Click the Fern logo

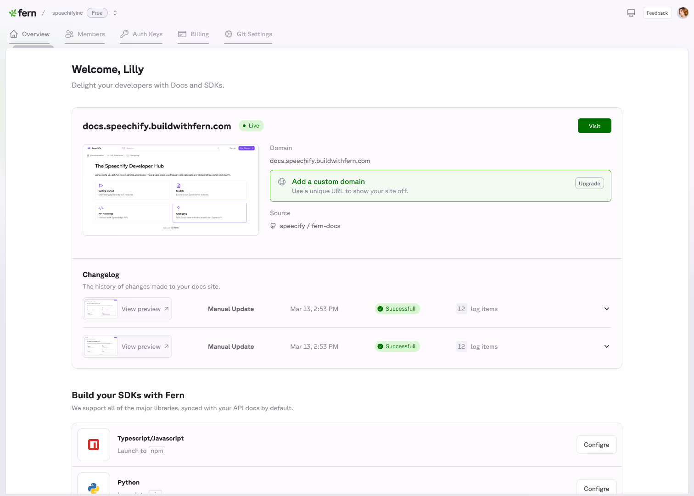(x=22, y=13)
